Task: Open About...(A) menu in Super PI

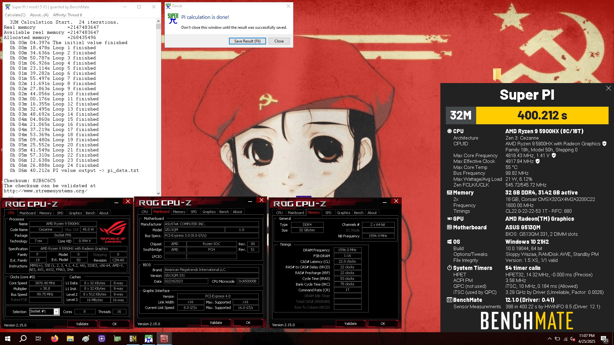Action: pyautogui.click(x=39, y=15)
